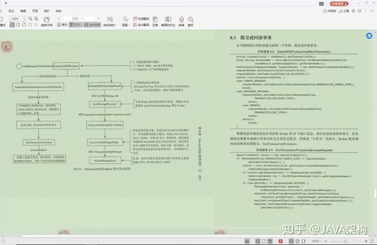Collapse the ribbon with the chevron
Screen dimensions: 377x245
372,11
